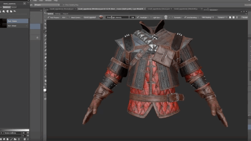Toggle the Show Sampling Ring checkbox
The height and width of the screenshot is (141, 251).
click(64, 5)
